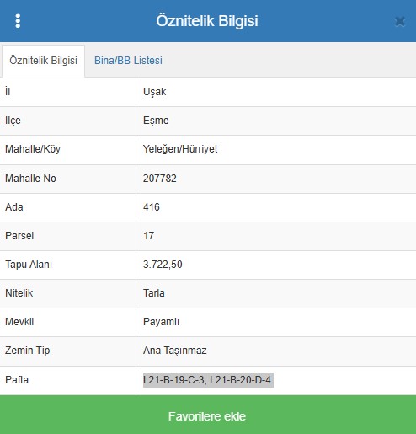Image resolution: width=416 pixels, height=434 pixels.
Task: Close the Öznitelik Bilgisi panel
Action: tap(400, 21)
